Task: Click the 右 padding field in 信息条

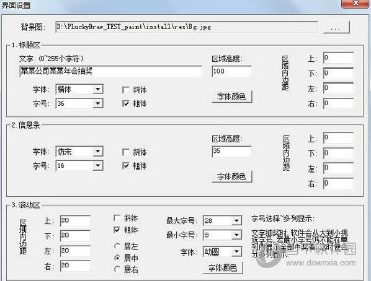Action: click(x=338, y=183)
